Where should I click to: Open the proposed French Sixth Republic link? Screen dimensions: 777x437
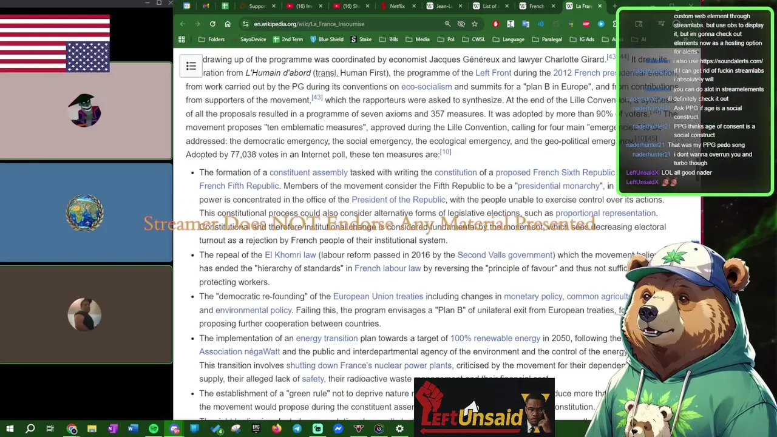[555, 172]
